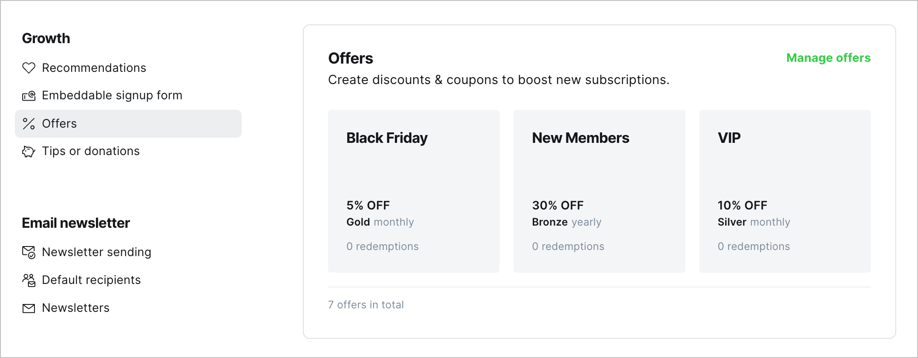Select the Offers section heading
The width and height of the screenshot is (918, 358).
[350, 58]
